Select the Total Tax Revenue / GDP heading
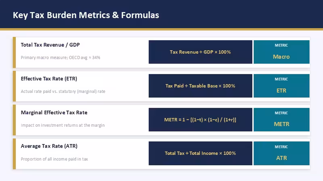This screenshot has height=181, width=323. [x=50, y=45]
